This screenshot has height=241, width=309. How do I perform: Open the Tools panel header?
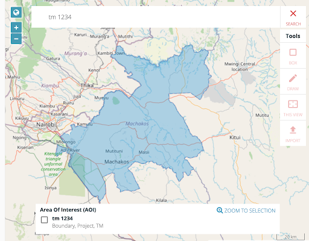click(293, 36)
